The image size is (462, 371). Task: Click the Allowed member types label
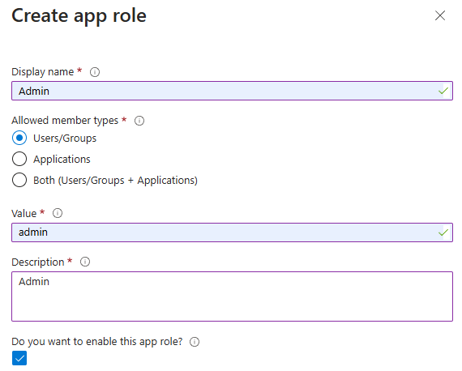[65, 121]
